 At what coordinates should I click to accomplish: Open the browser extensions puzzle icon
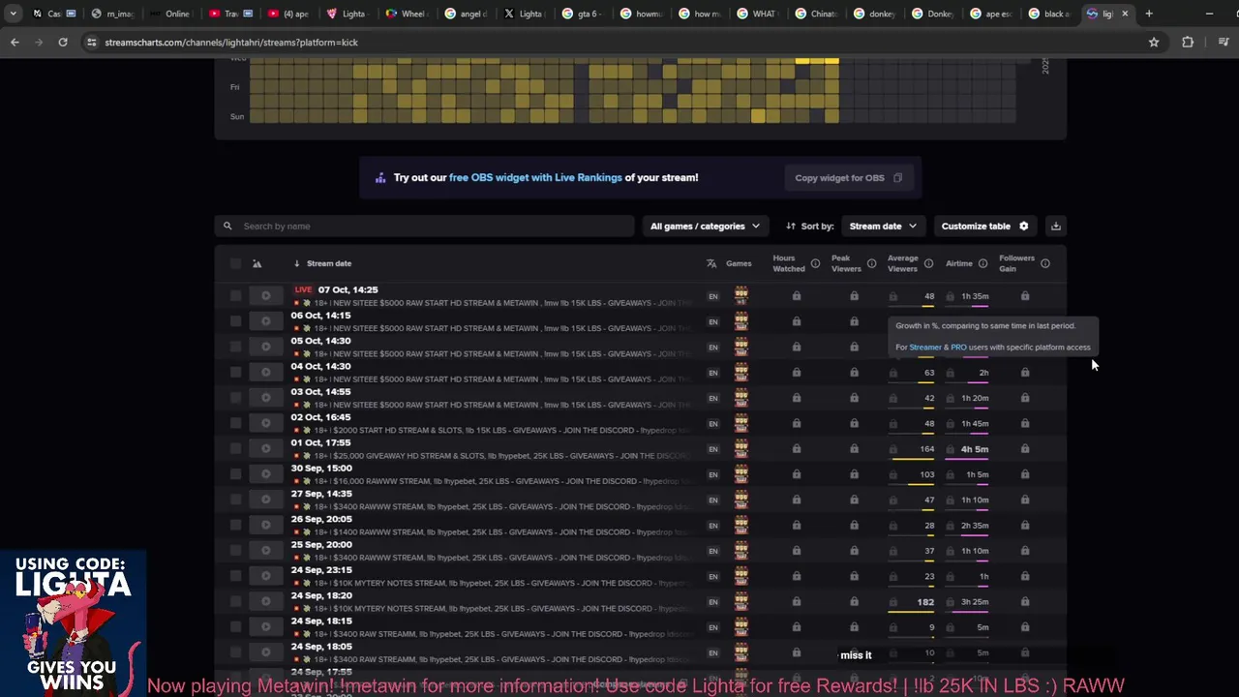point(1188,43)
